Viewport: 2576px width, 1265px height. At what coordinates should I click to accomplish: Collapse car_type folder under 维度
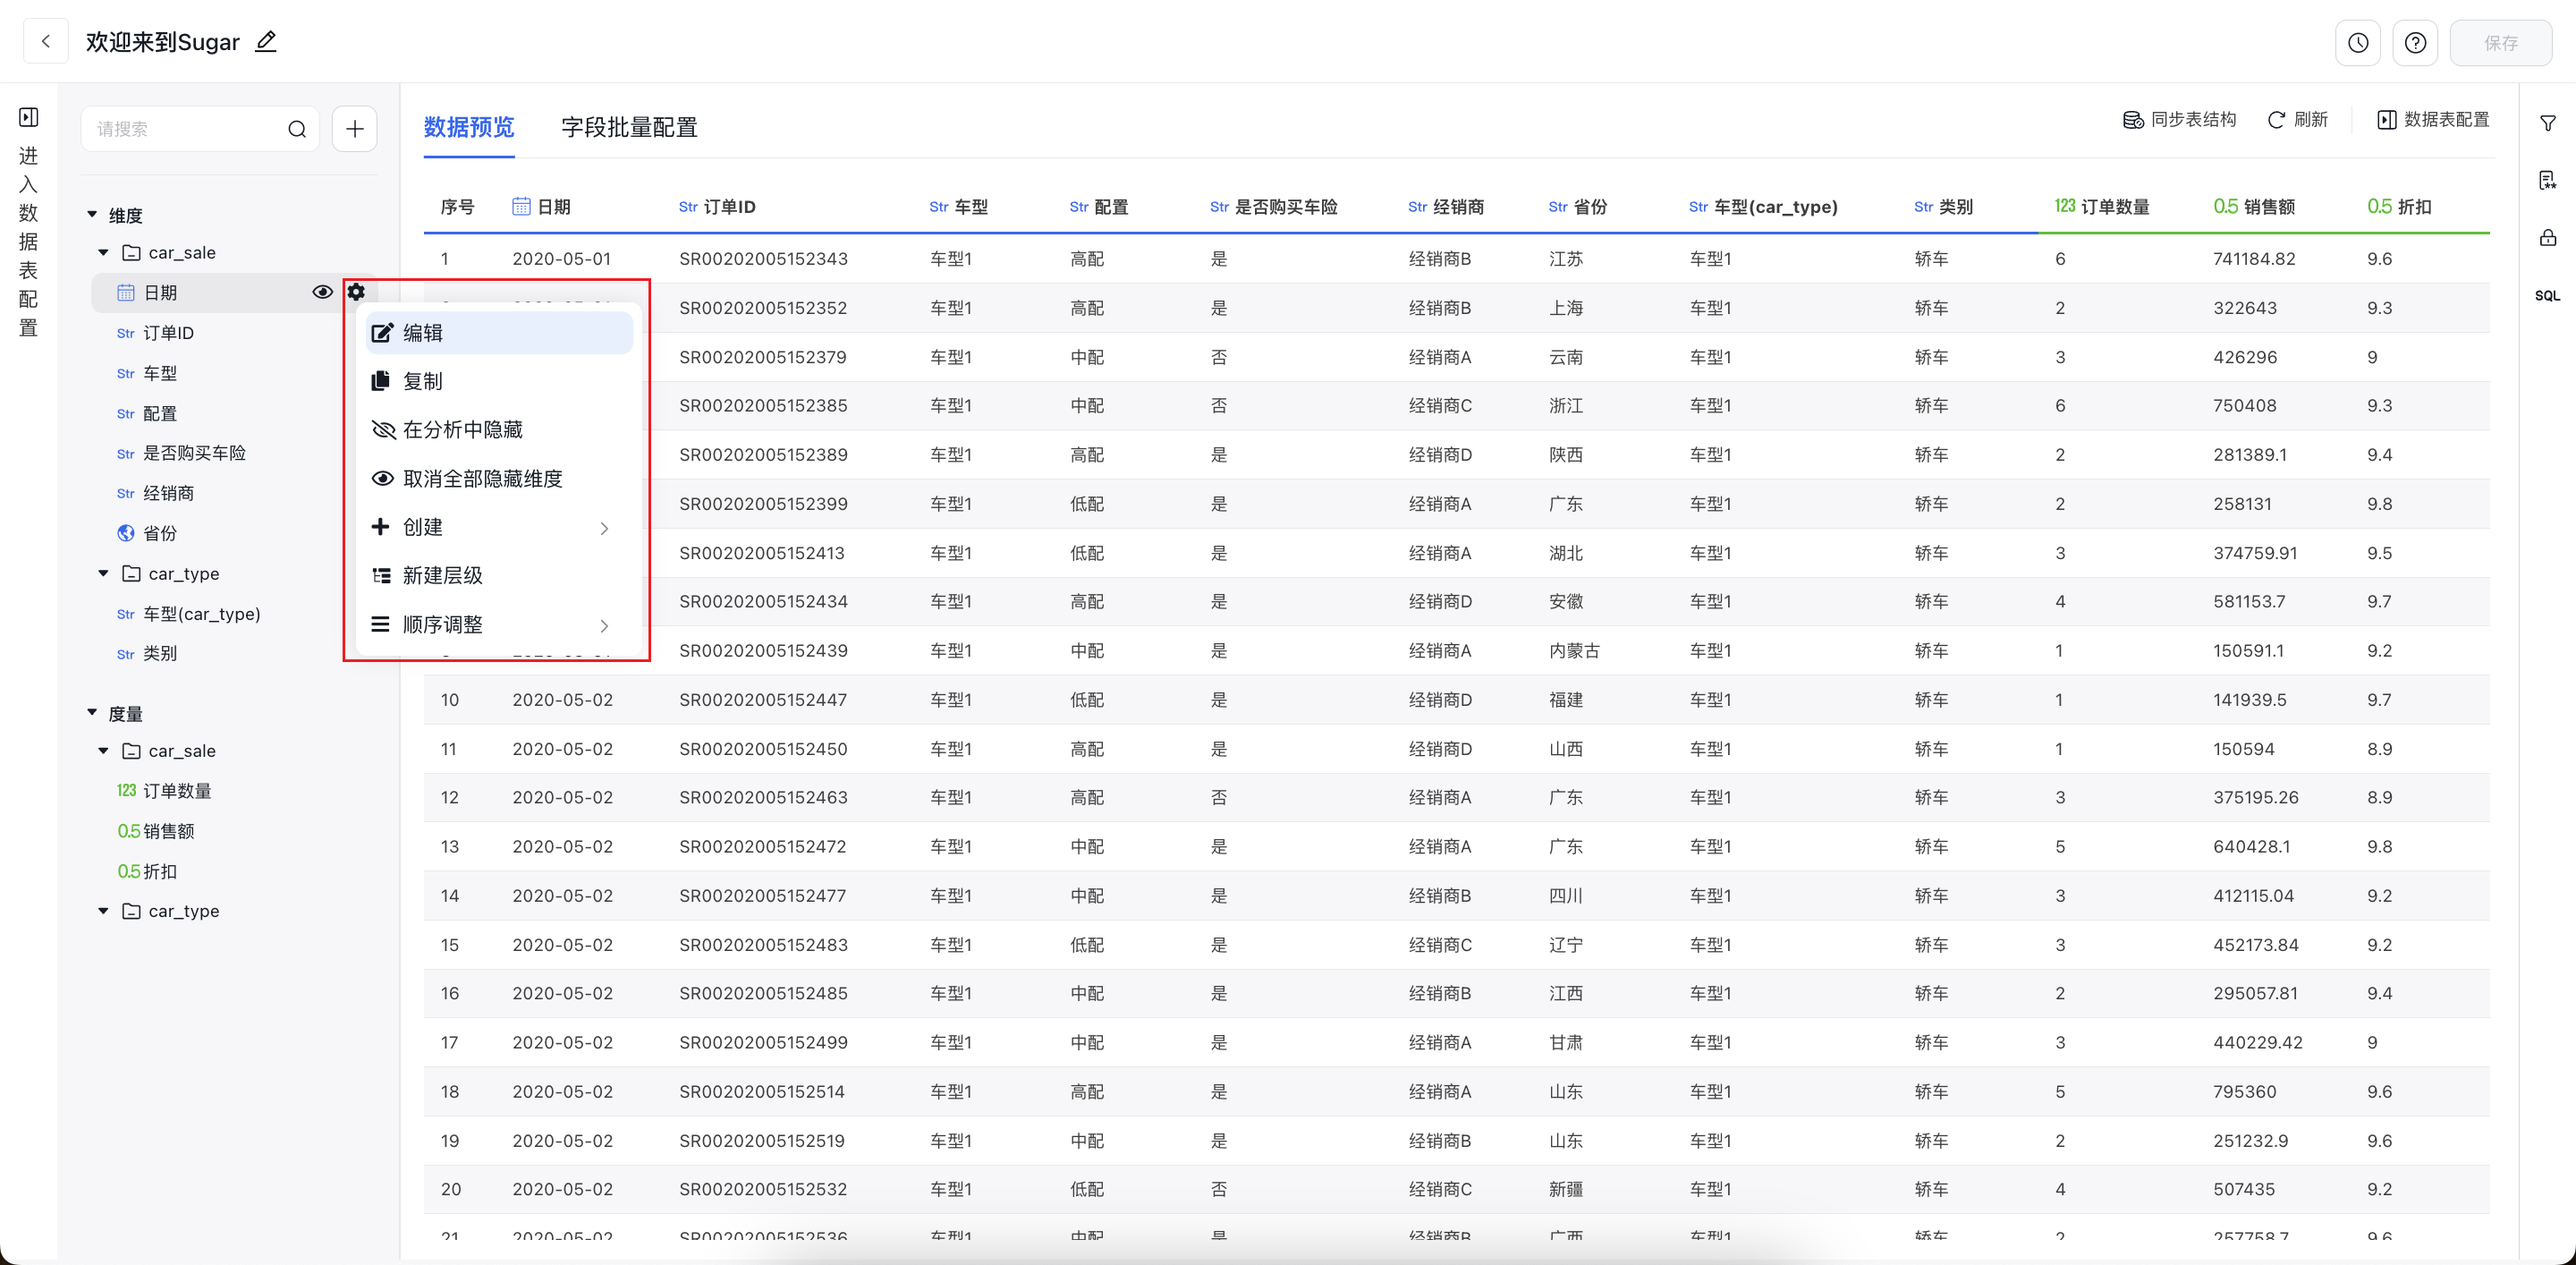[103, 573]
